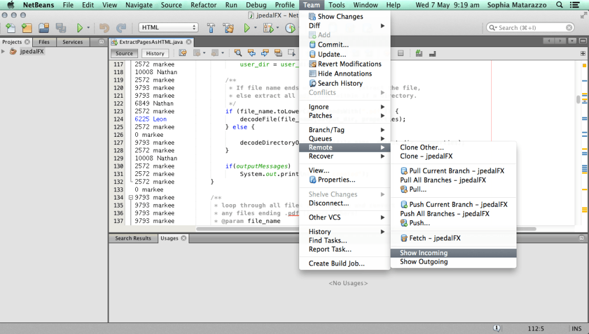
Task: Click the editor vertical scrollbar thumb
Action: pyautogui.click(x=578, y=99)
